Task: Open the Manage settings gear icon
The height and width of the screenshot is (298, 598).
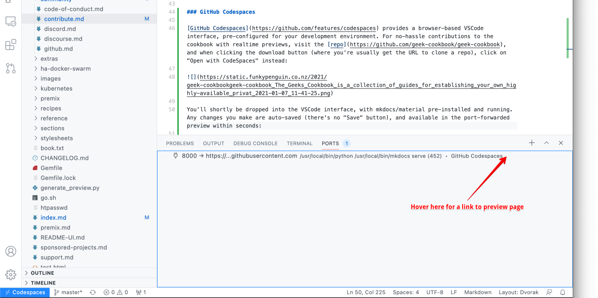Action: point(11,275)
